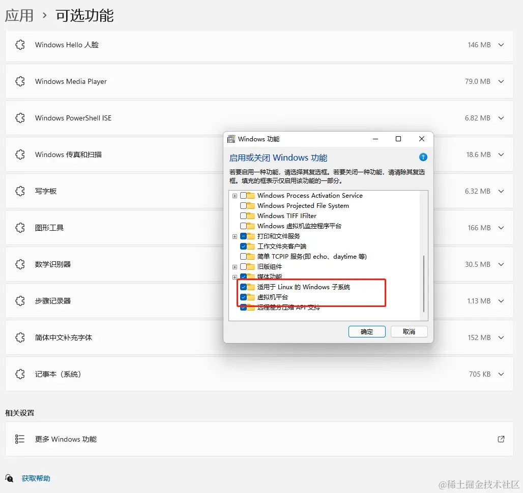
Task: Click the feature list vertical scrollbar thumb
Action: tap(424, 284)
